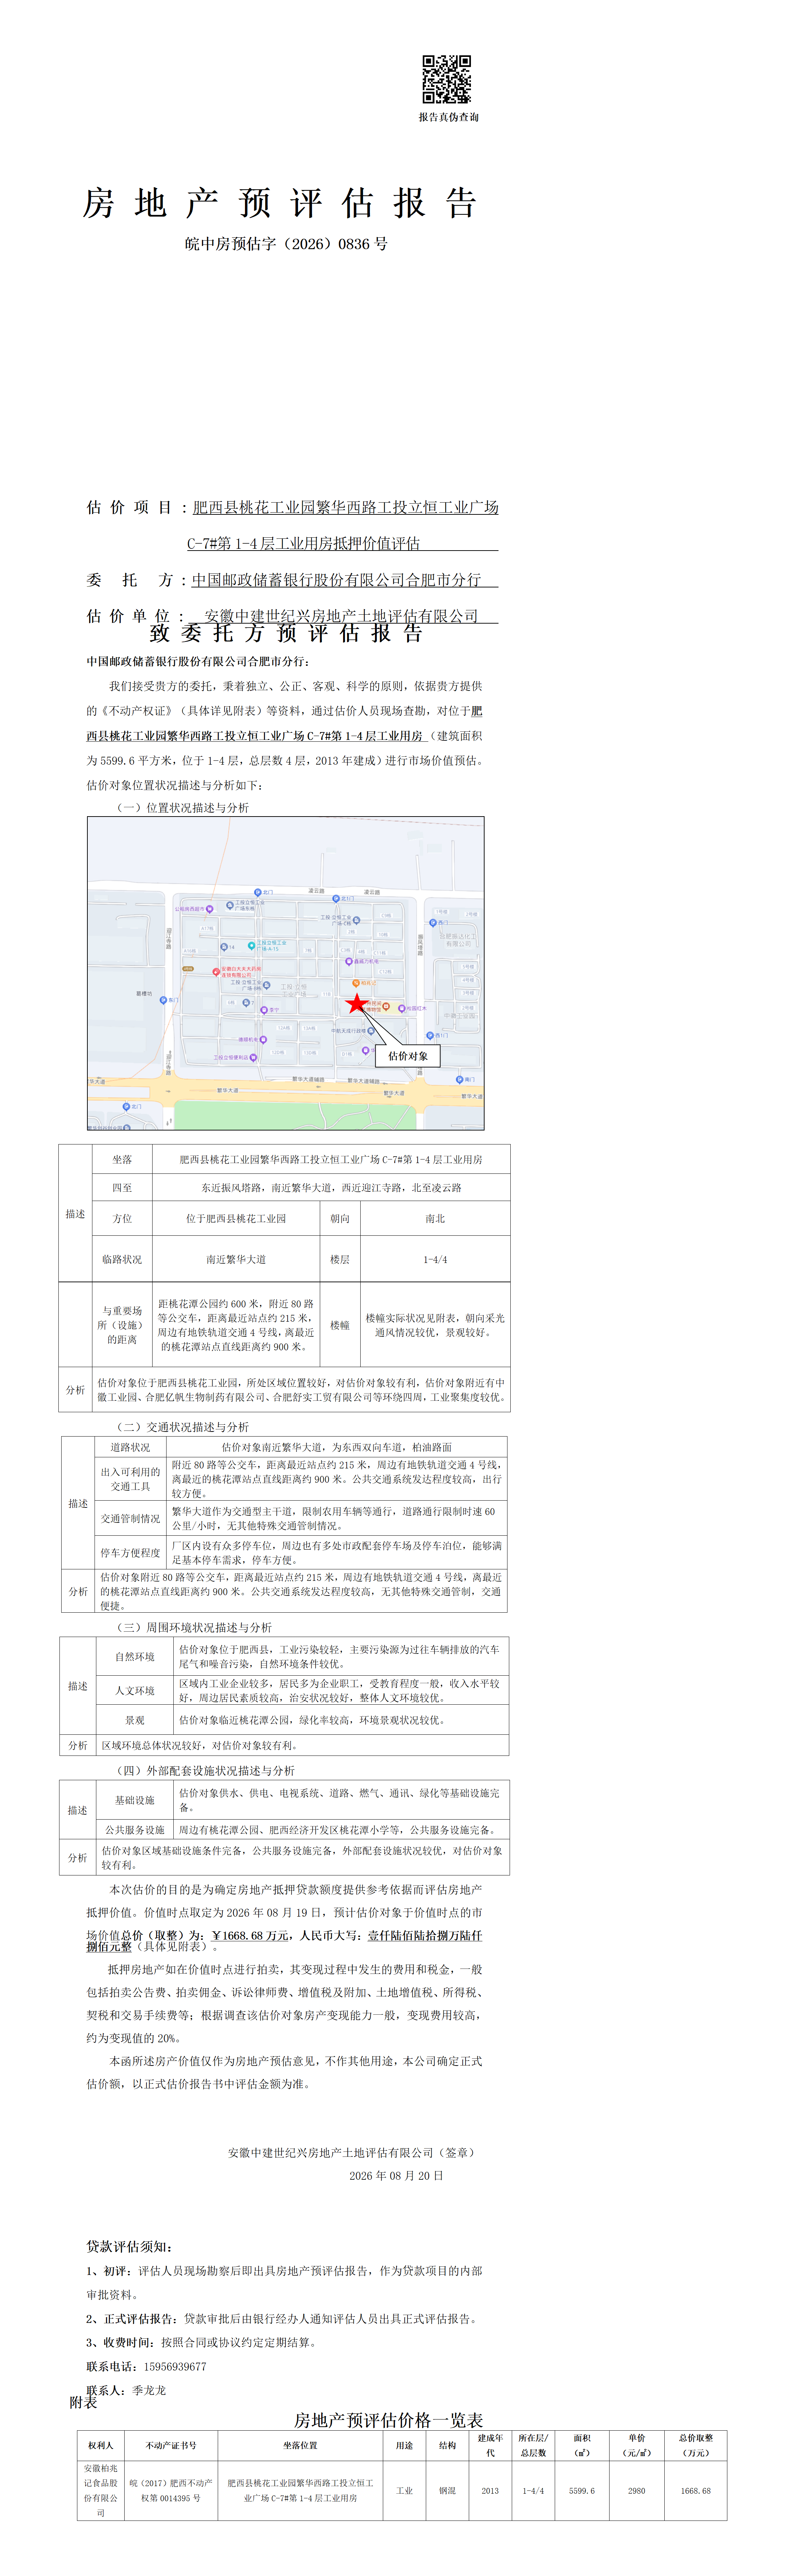Click the contact line 联系人：季龙龙
The height and width of the screenshot is (2576, 804).
coord(126,2390)
